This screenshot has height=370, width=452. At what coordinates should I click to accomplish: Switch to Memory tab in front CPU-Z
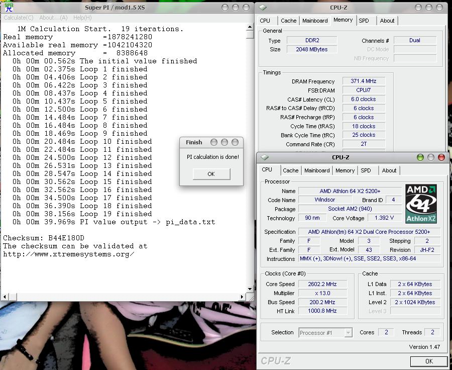pyautogui.click(x=345, y=170)
